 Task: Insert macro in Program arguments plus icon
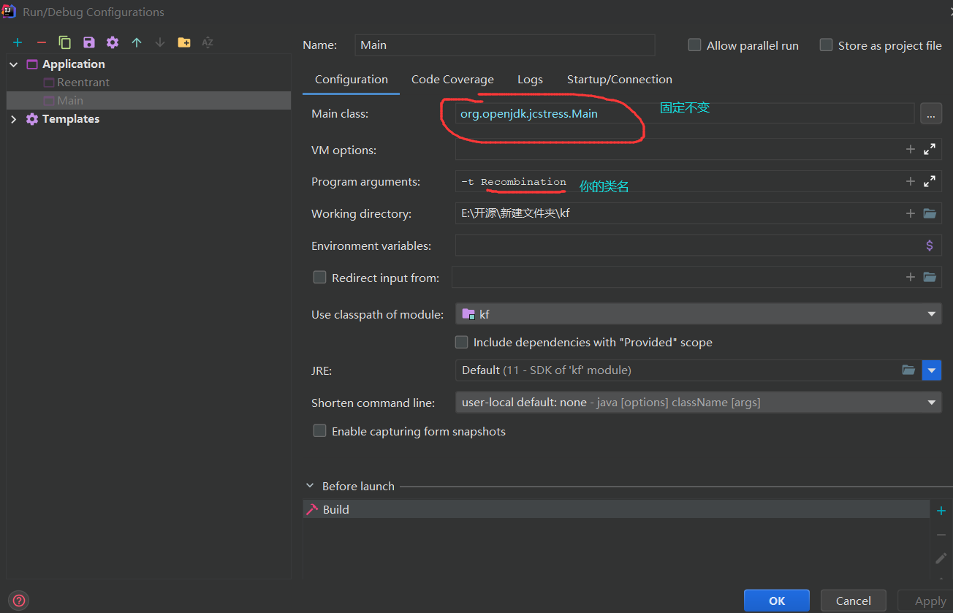(x=911, y=181)
